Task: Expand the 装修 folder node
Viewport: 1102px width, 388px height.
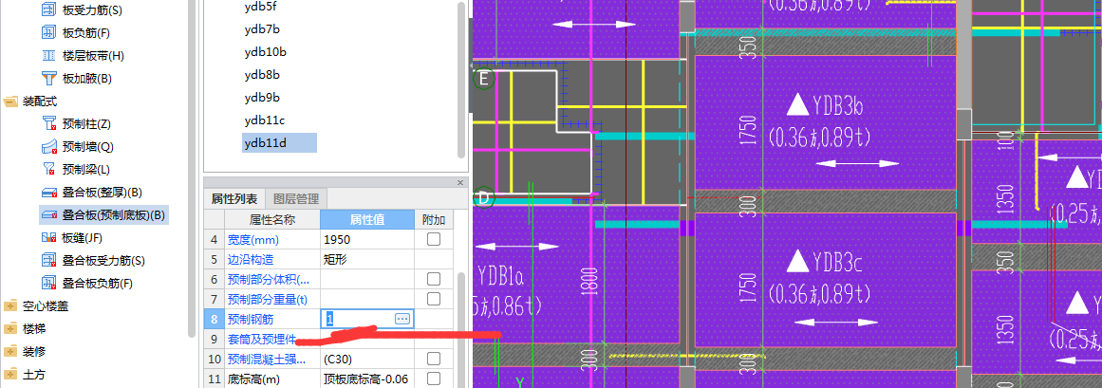Action: 10,351
